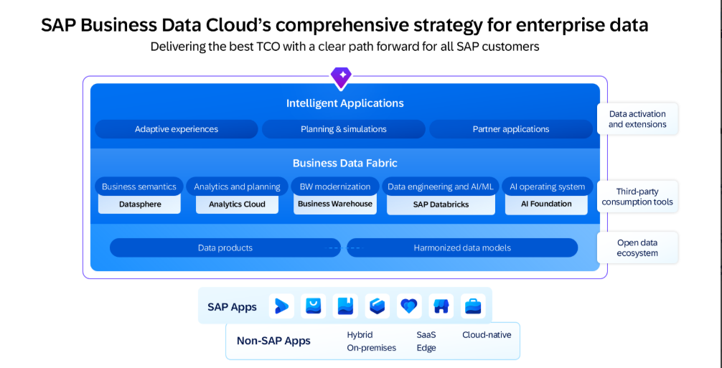The width and height of the screenshot is (722, 368).
Task: Open the storefront SAP app icon
Action: pyautogui.click(x=441, y=306)
